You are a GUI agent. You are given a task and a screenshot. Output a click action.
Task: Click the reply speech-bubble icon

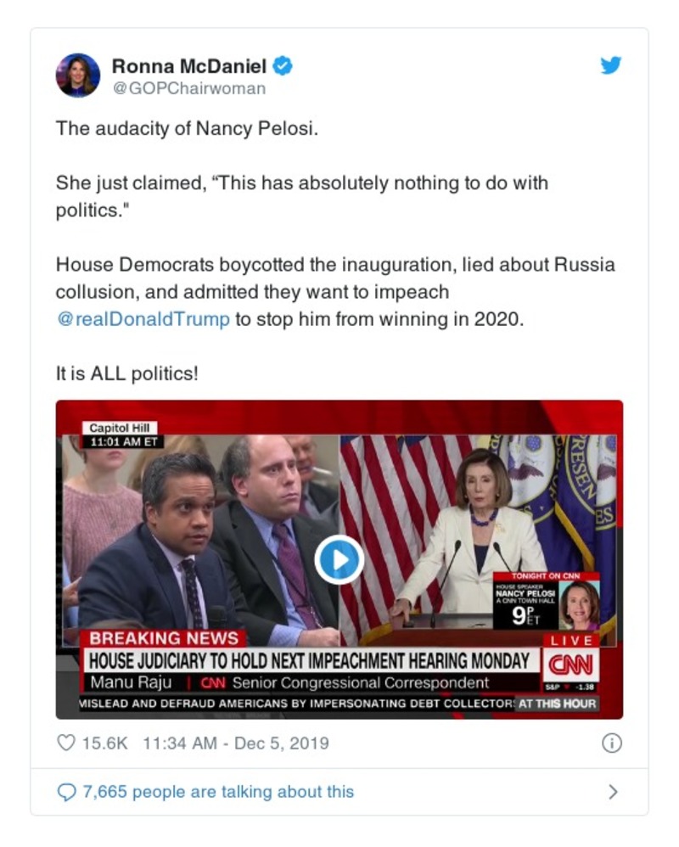66,791
